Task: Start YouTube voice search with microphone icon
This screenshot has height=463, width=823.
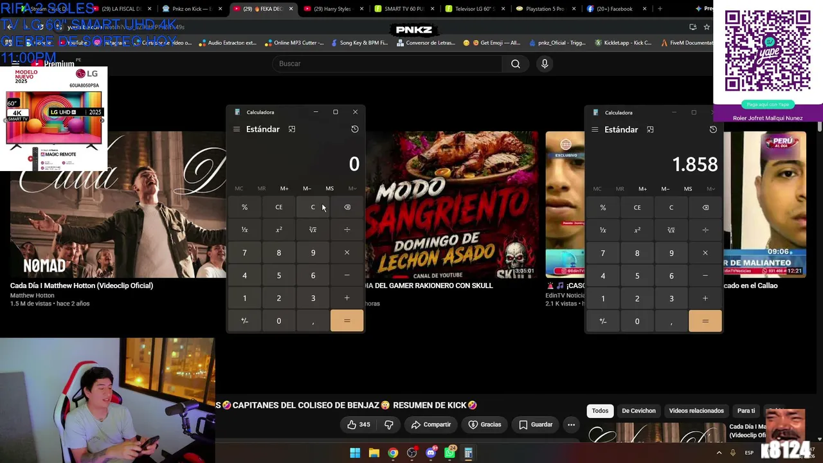Action: pyautogui.click(x=545, y=64)
